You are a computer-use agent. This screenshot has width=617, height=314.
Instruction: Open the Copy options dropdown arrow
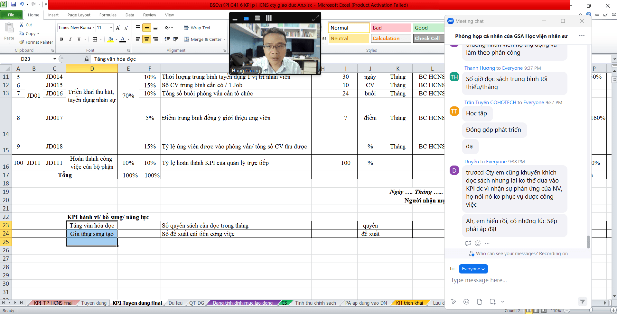[38, 33]
